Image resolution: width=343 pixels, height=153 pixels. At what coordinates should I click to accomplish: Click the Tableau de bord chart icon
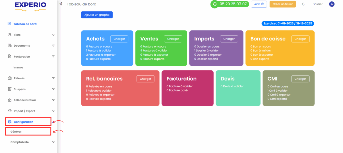tap(9, 24)
